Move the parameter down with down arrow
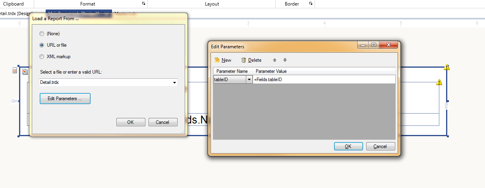The image size is (485, 188). (285, 60)
